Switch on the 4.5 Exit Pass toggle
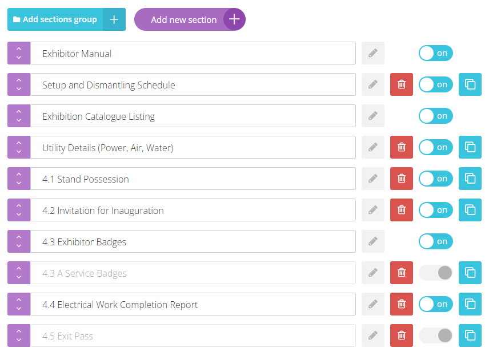Screen dimensions: 489x352 (x=436, y=335)
